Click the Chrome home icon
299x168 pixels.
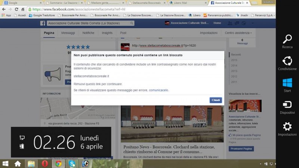[x=23, y=9]
